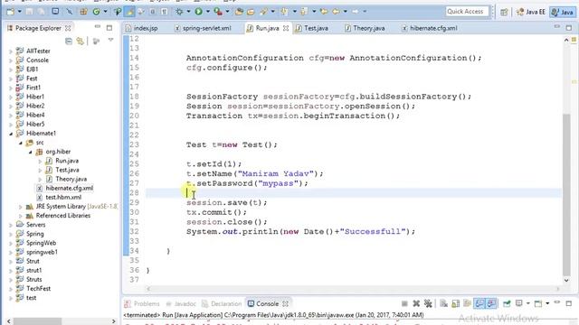The image size is (579, 325).
Task: Click the Save toolbar icon
Action: click(29, 12)
